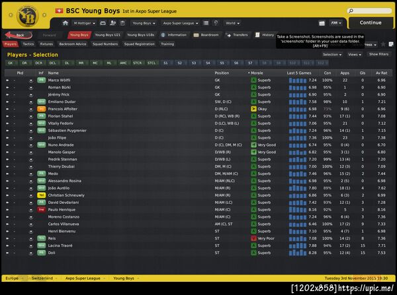Toggle the selection arrow for Emiliano Dudar's row
397x295 pixels.
[7, 102]
